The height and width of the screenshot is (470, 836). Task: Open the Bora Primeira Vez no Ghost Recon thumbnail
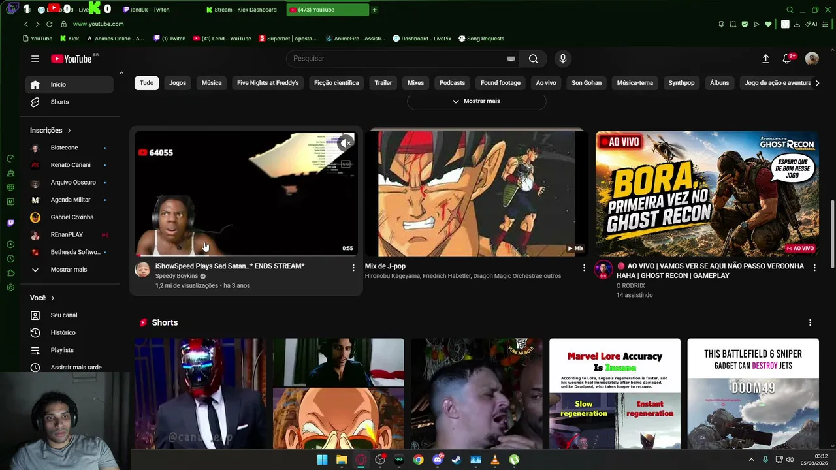pyautogui.click(x=707, y=194)
